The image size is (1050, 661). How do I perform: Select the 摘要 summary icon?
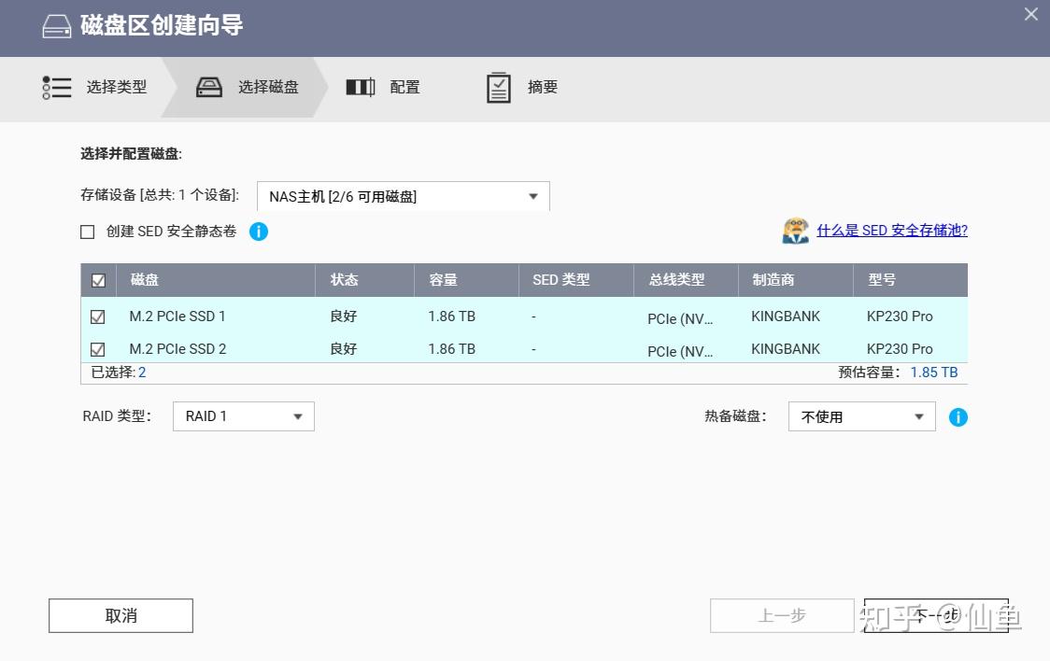498,86
